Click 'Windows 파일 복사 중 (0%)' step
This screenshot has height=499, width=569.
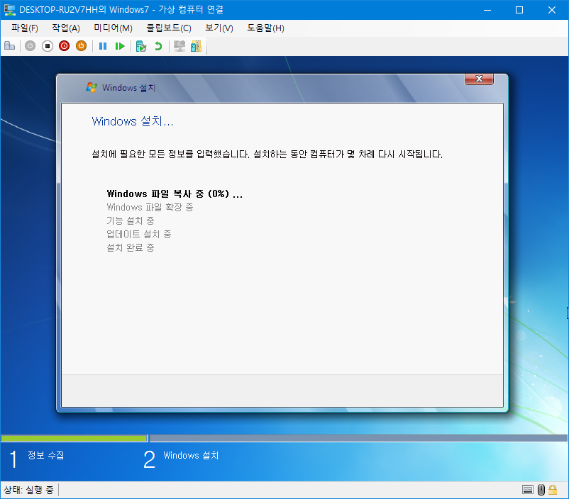click(x=175, y=194)
